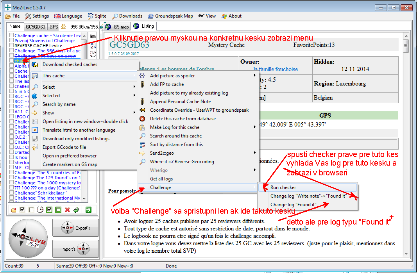Image resolution: width=417 pixels, height=273 pixels.
Task: Choose Get all logs menu item
Action: [198, 179]
